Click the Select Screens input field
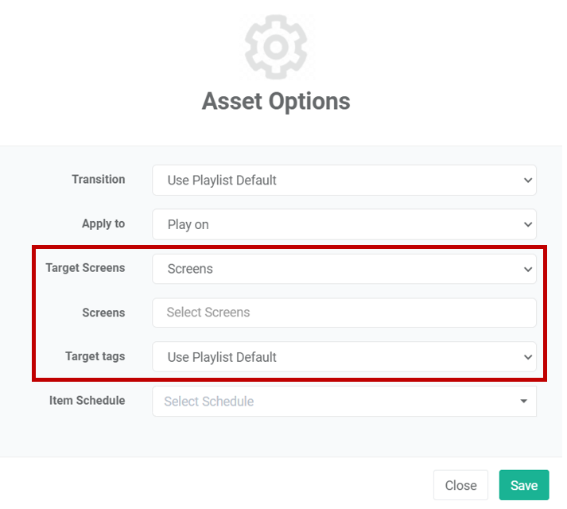Screen dimensions: 567x509 pyautogui.click(x=344, y=313)
